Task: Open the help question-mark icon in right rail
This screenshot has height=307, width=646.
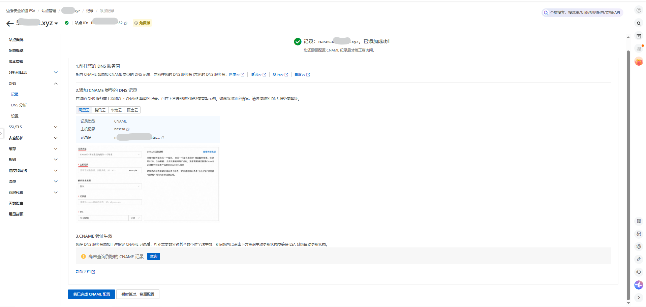Action: click(x=639, y=10)
